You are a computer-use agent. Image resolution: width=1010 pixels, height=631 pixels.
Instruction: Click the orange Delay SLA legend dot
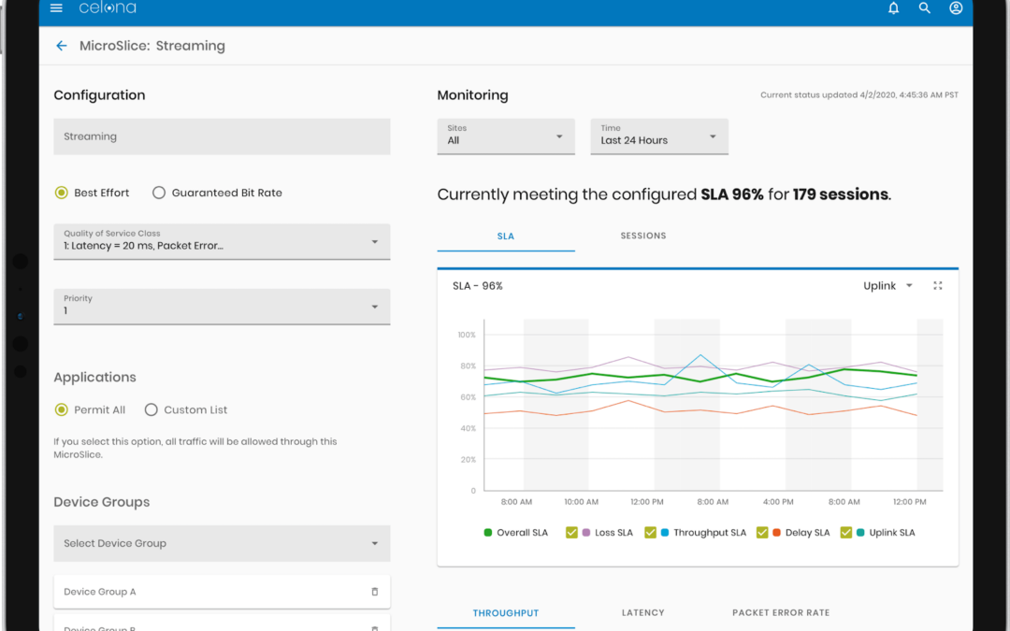tap(777, 533)
